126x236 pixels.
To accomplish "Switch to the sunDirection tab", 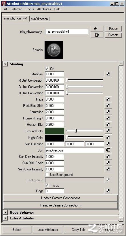I will (x=39, y=19).
